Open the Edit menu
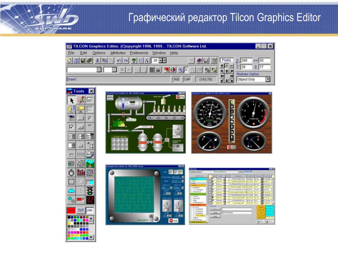This screenshot has height=254, width=338. pos(84,53)
